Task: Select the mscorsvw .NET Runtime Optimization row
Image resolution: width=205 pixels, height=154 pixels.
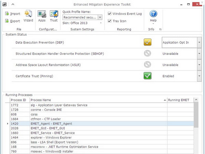Action: pyautogui.click(x=102, y=147)
